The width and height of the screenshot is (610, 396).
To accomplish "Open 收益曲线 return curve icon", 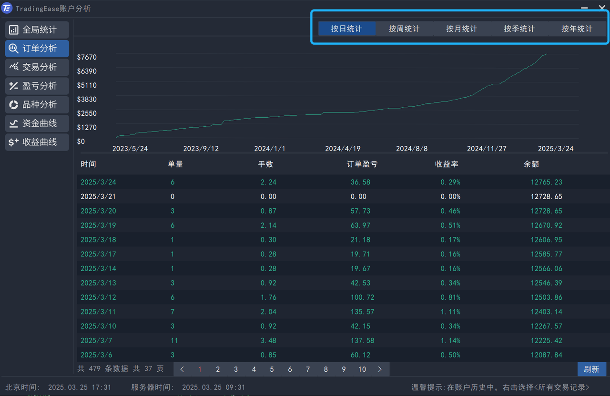I will (14, 142).
